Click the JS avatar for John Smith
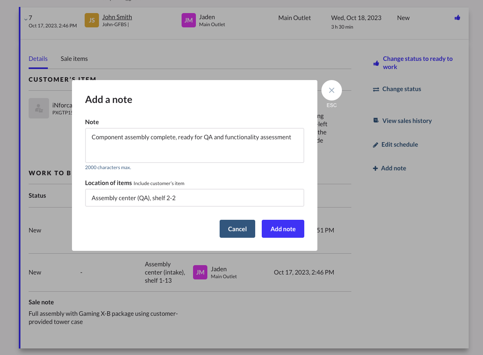This screenshot has height=355, width=483. 92,20
